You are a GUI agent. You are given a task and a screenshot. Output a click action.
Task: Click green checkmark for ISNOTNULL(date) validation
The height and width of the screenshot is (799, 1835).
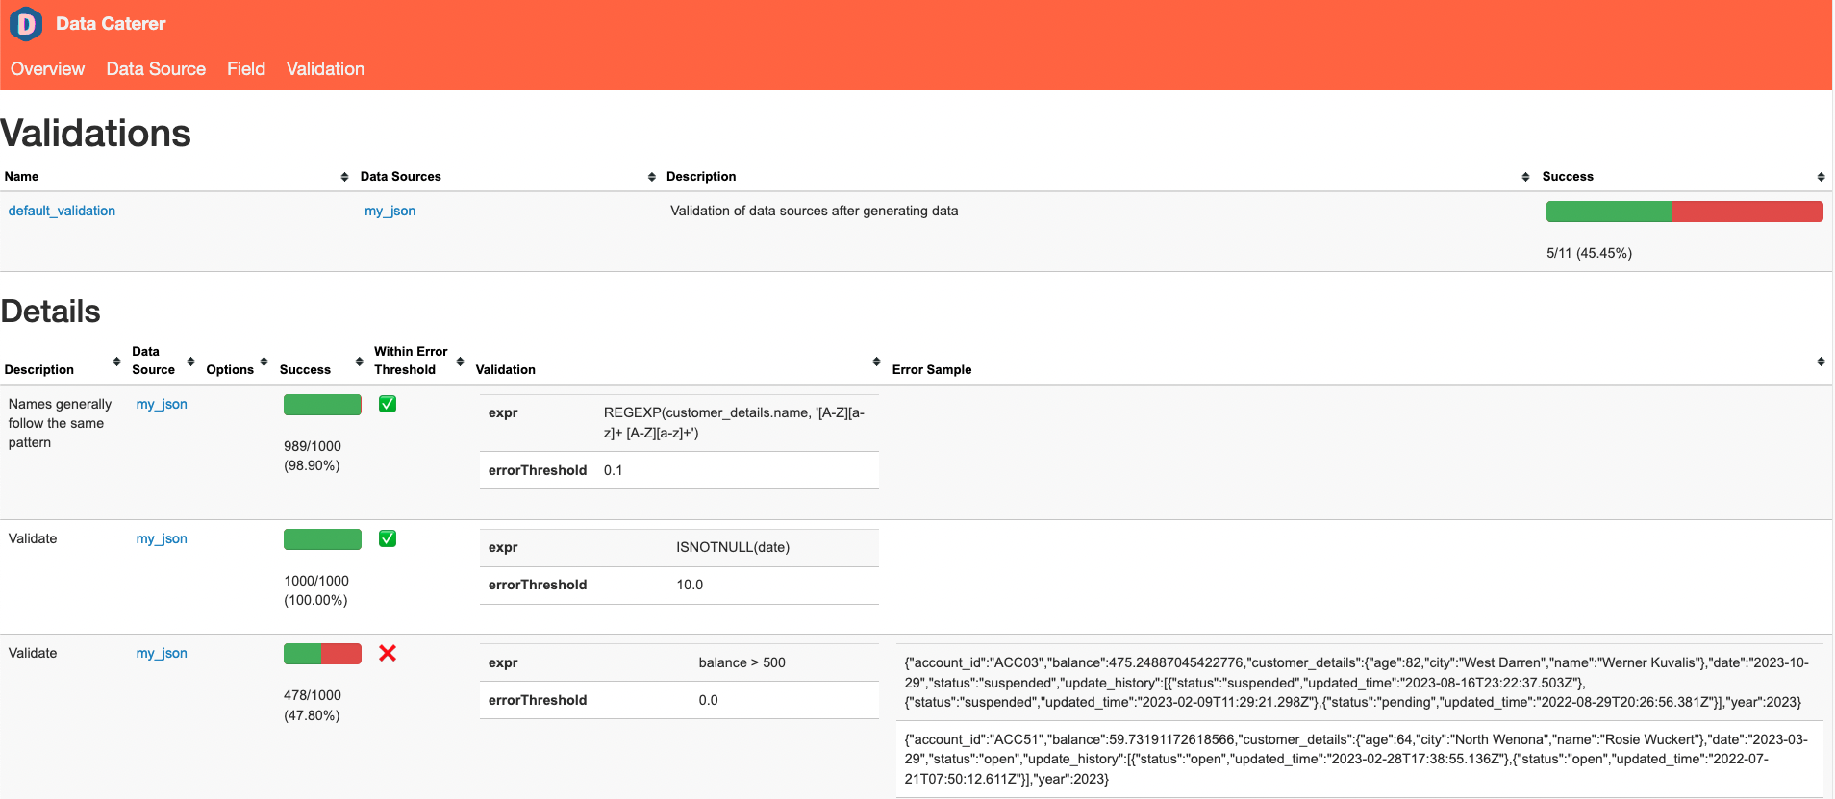[388, 538]
